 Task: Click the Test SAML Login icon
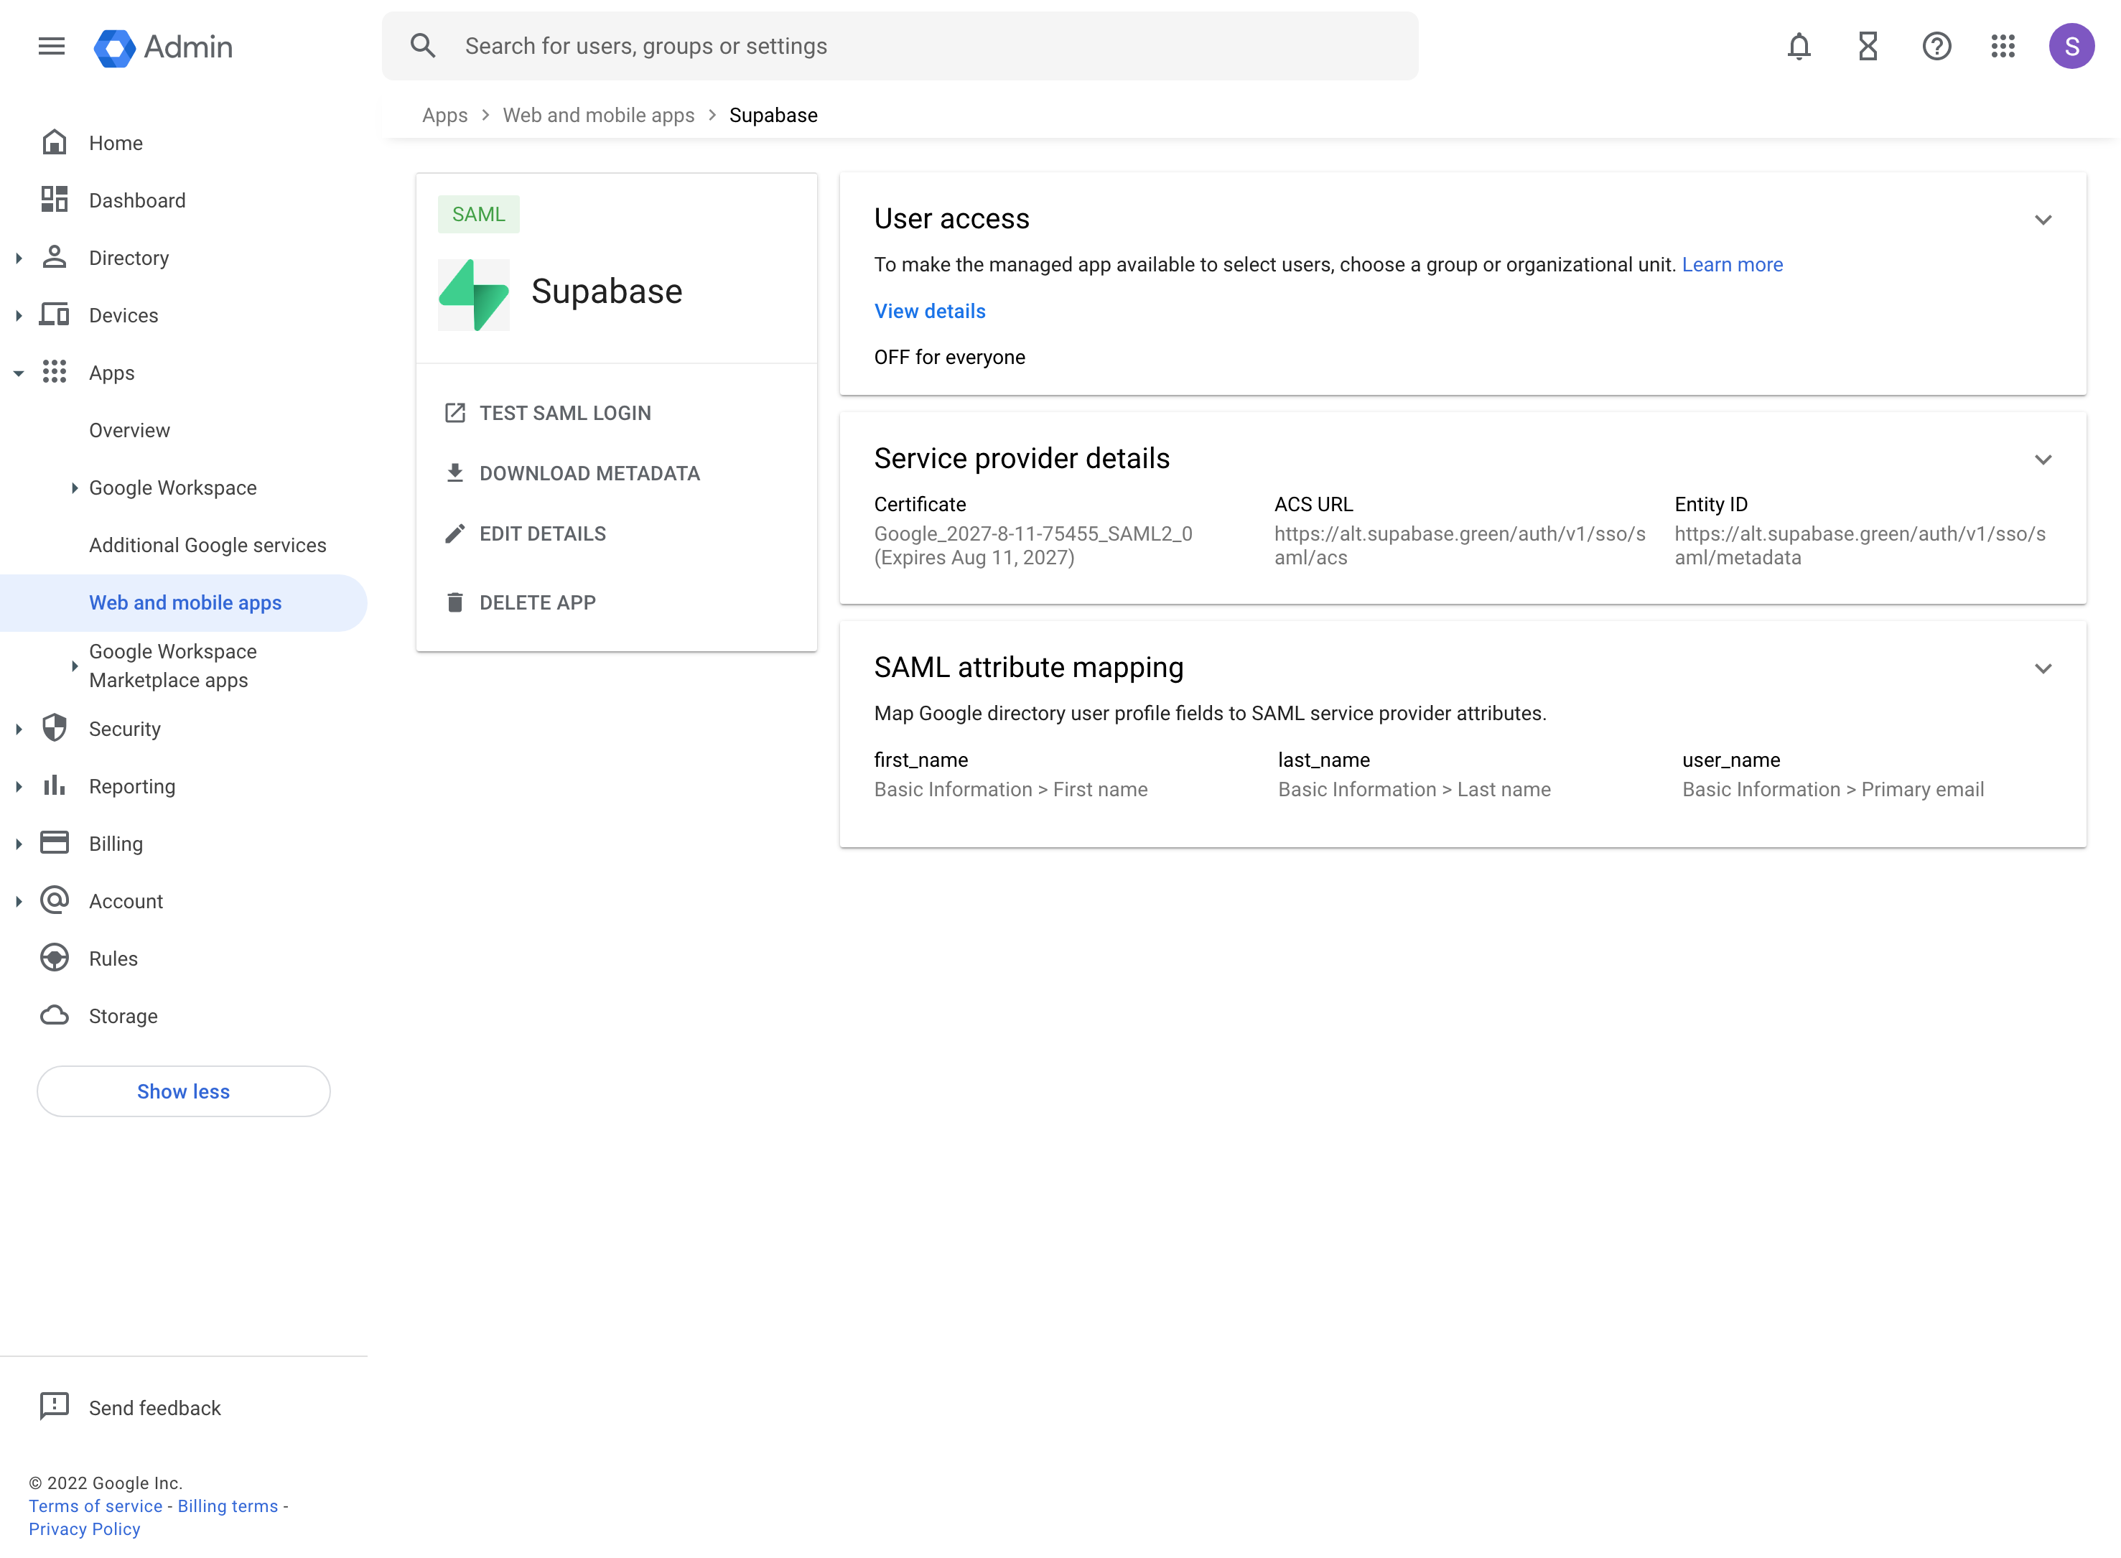(x=457, y=412)
